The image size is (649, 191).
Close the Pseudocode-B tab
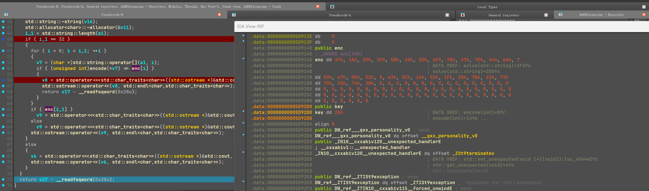coord(219,14)
